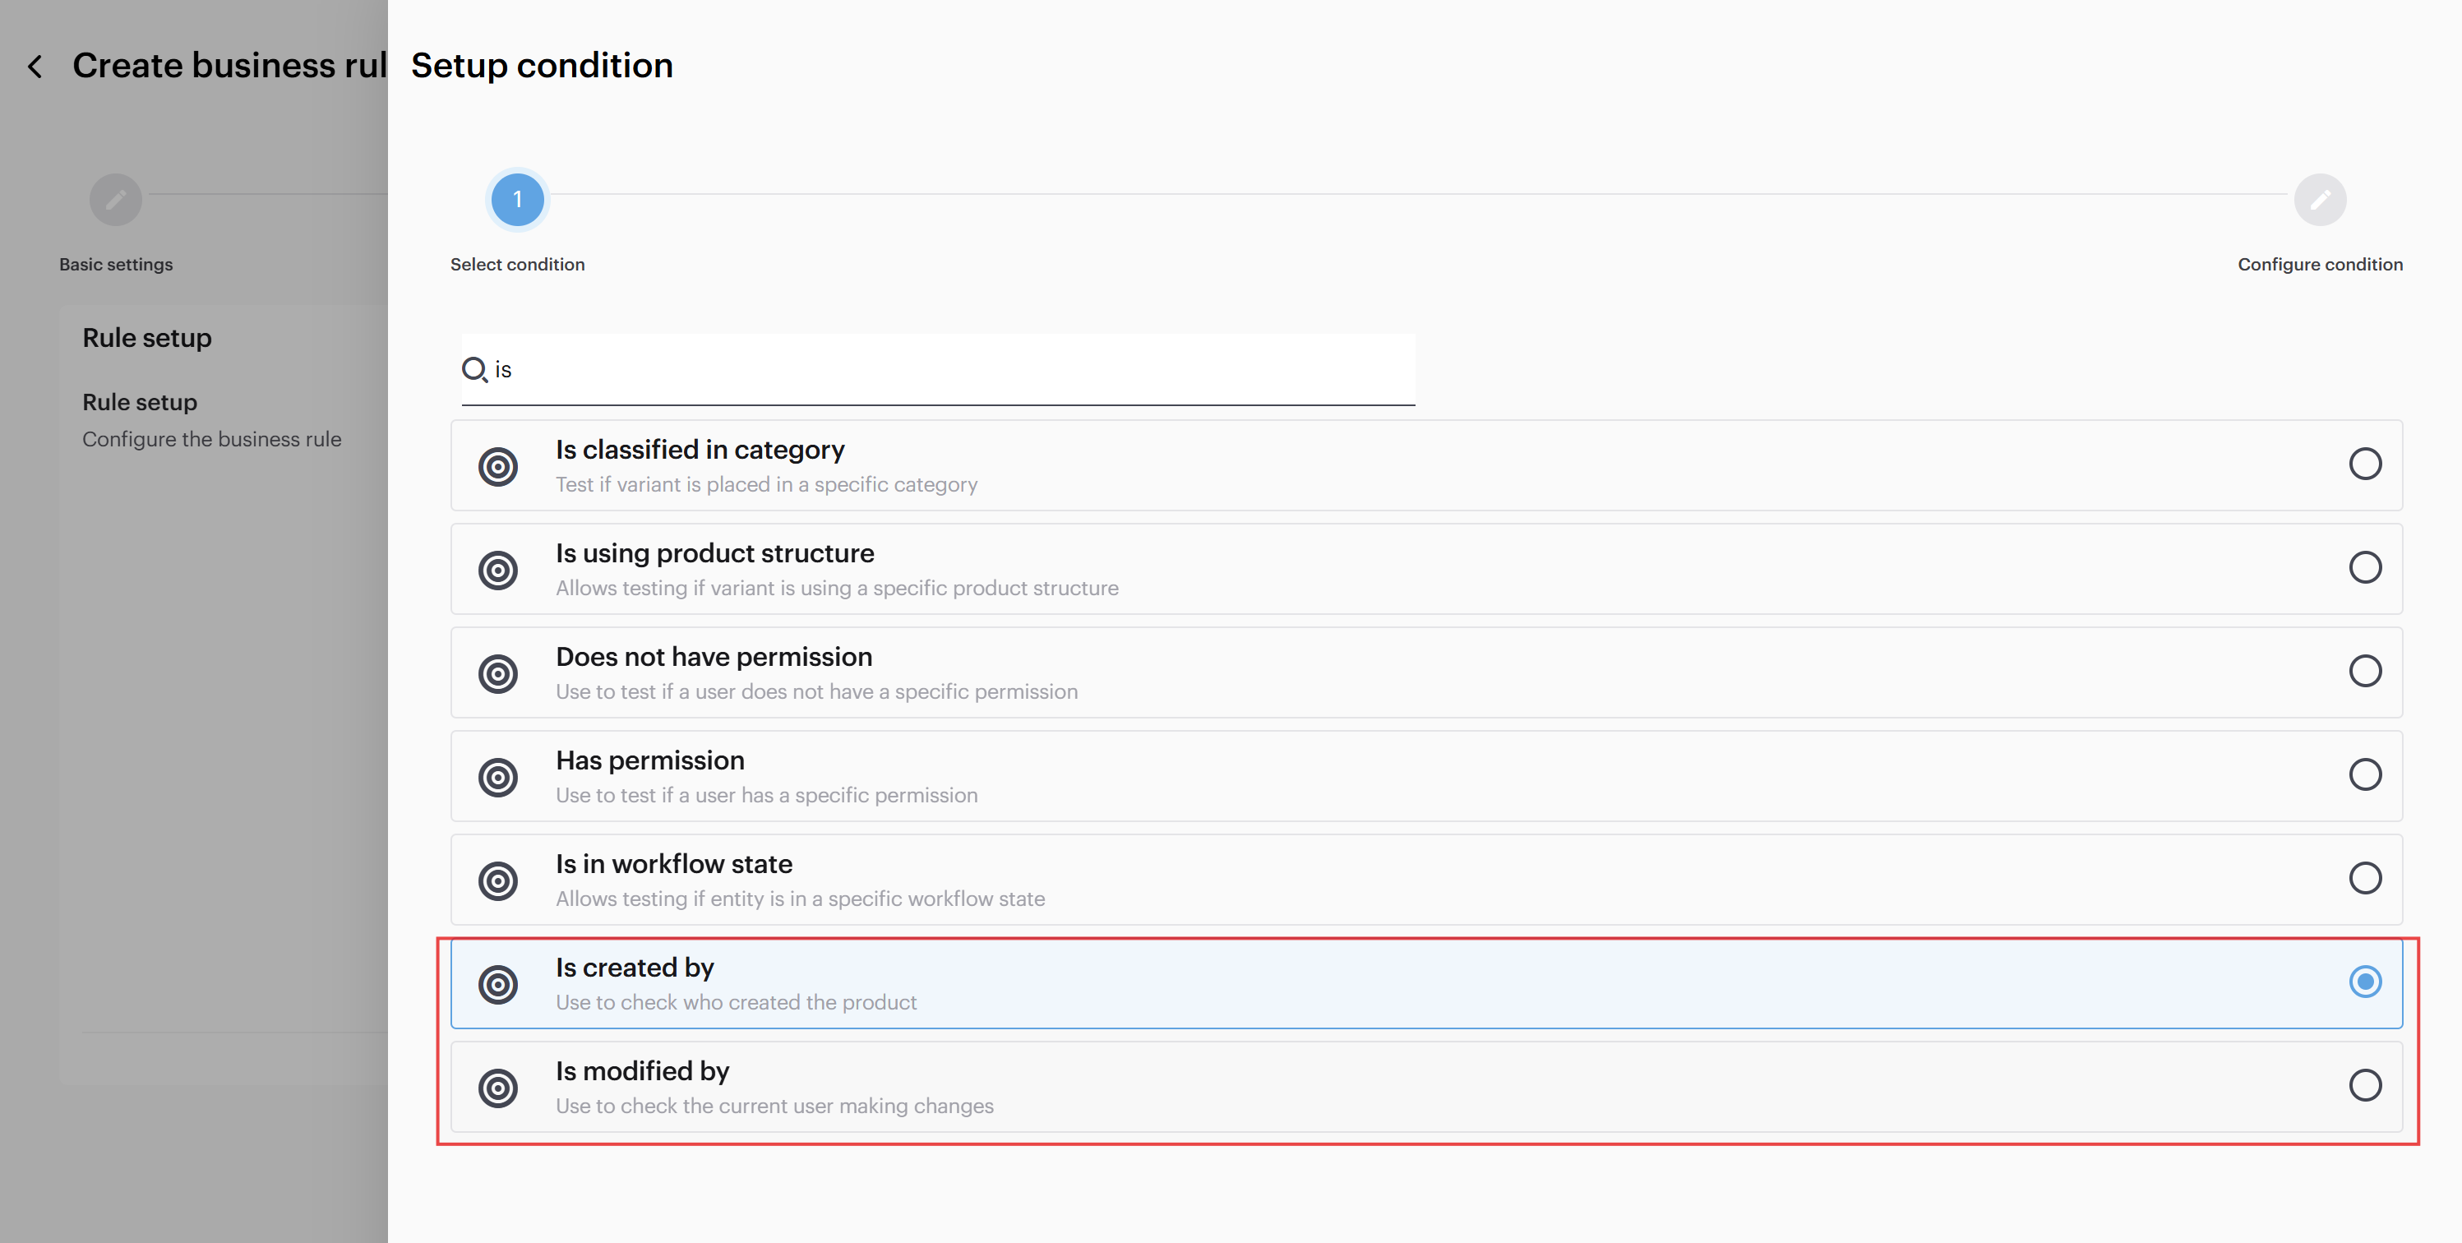Go to the Select condition step circle
This screenshot has width=2462, height=1243.
[x=517, y=200]
